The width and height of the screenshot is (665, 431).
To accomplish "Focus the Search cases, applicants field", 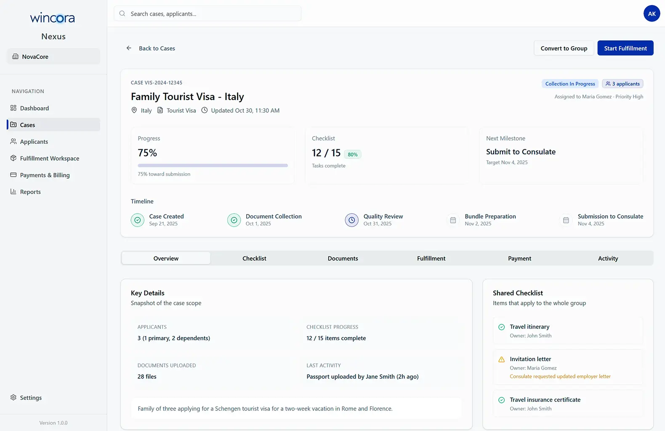I will [x=207, y=14].
